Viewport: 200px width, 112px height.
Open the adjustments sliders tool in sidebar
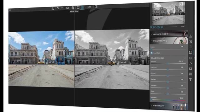click(191, 47)
